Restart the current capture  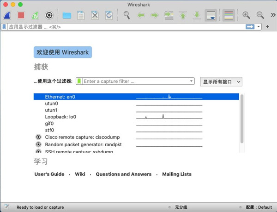tap(35, 15)
